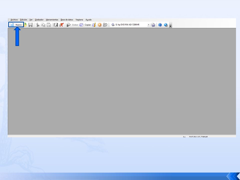Click the Nuevo new compilation button
The image size is (240, 180).
[16, 25]
